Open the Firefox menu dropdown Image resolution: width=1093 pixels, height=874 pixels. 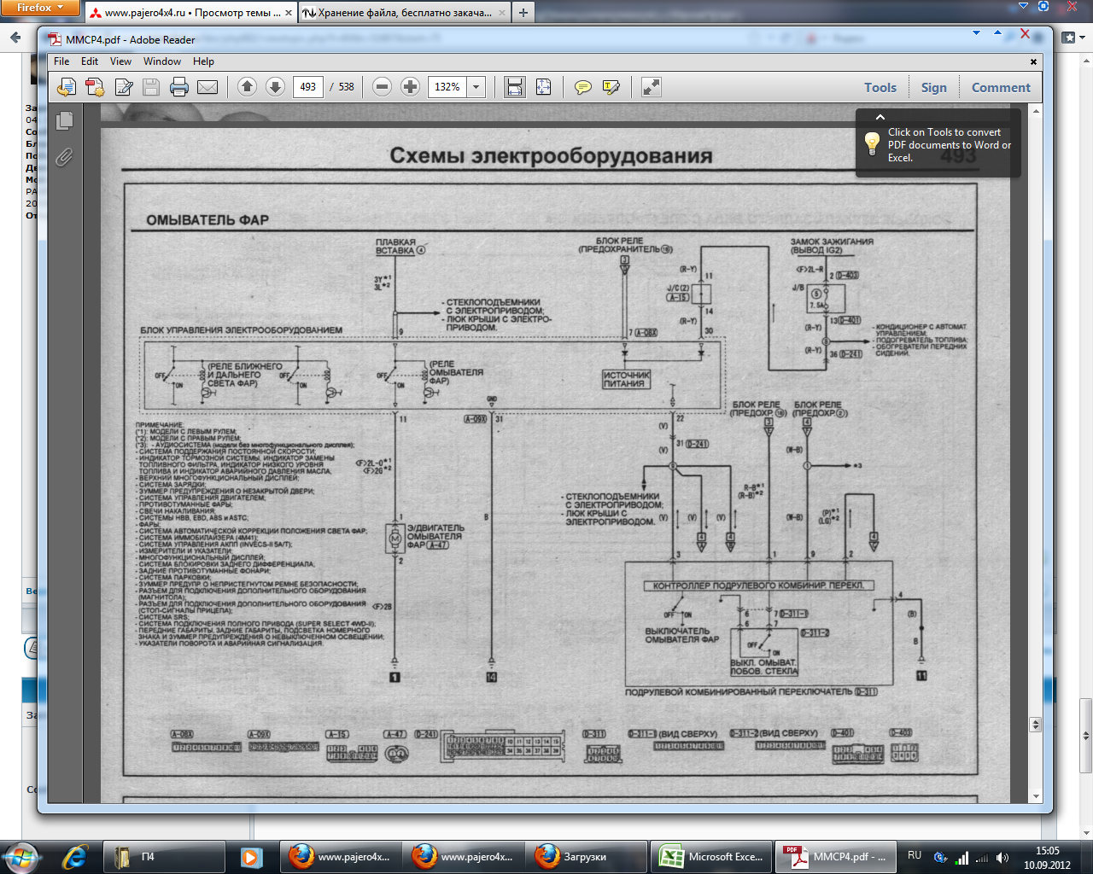pyautogui.click(x=40, y=8)
